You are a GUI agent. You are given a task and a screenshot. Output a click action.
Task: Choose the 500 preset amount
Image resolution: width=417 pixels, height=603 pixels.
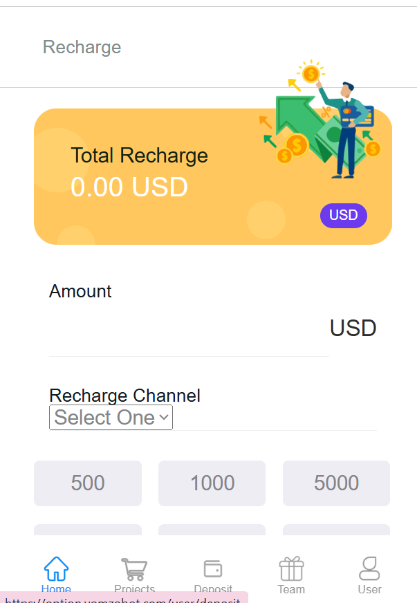[x=88, y=483]
